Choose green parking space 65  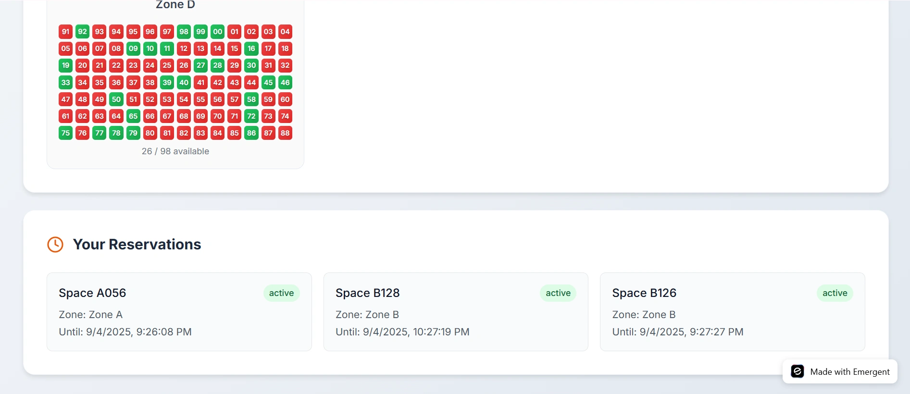click(133, 116)
